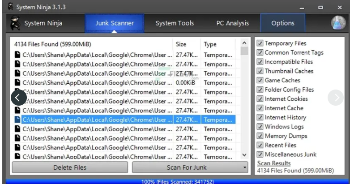Click the file icon of the first list row
Screen dimensions: 350x184
(17, 55)
